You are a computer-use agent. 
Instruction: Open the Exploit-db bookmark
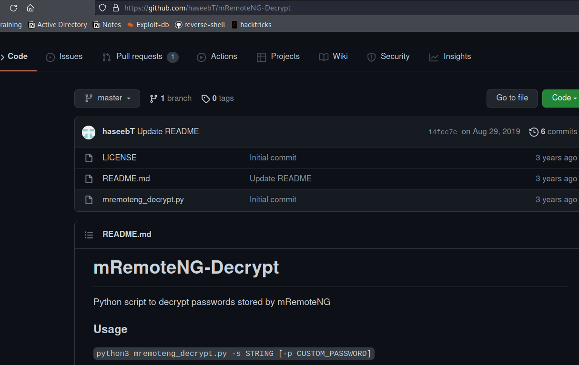click(x=148, y=25)
